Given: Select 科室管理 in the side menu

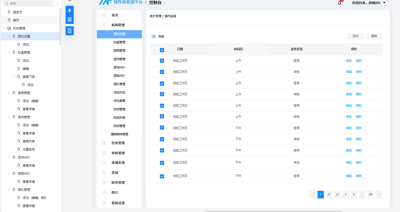Looking at the screenshot, I should pos(119,42).
